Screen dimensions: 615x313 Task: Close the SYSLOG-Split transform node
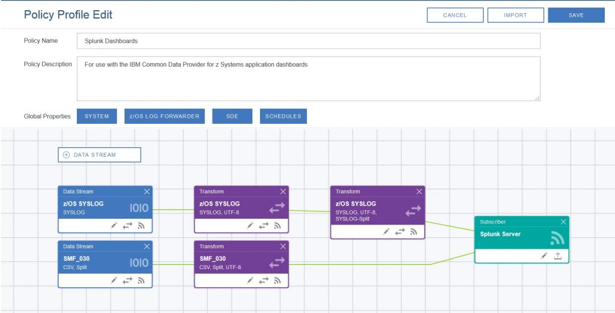(419, 192)
